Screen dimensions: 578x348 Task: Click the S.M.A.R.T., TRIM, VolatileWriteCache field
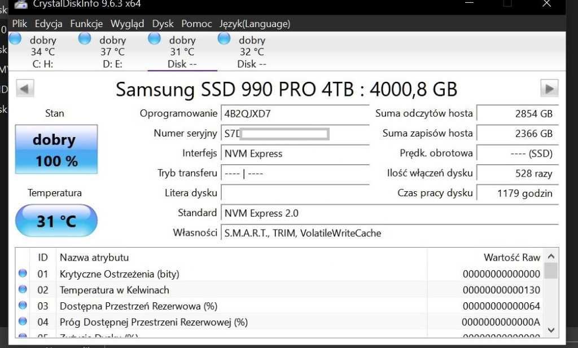[x=389, y=233]
